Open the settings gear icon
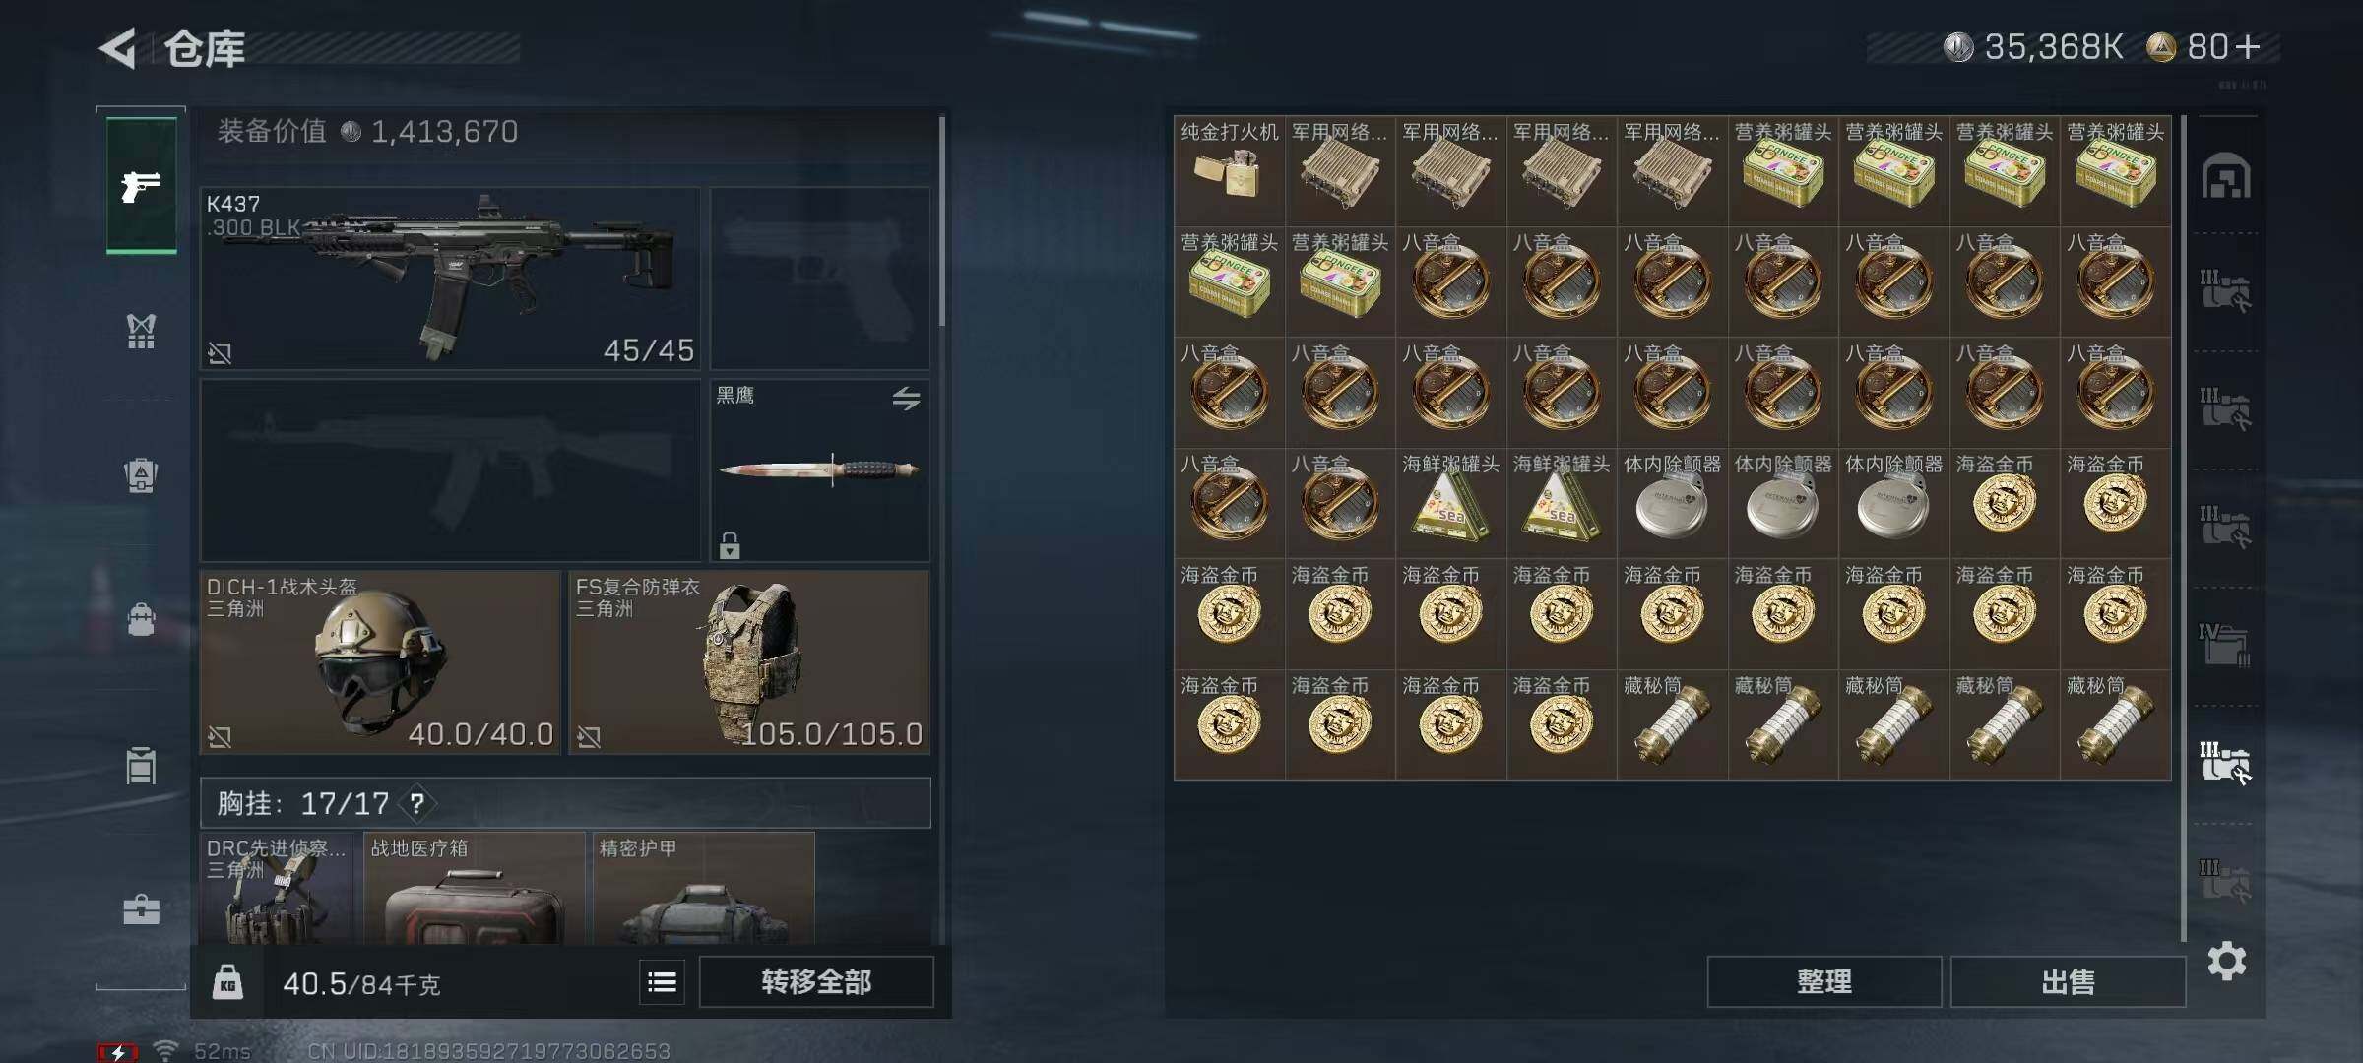The height and width of the screenshot is (1063, 2363). coord(2226,961)
